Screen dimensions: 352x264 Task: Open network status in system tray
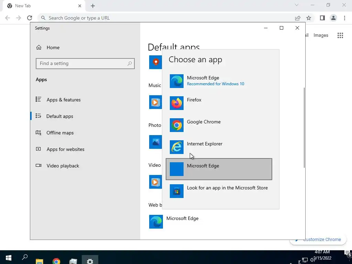click(305, 260)
